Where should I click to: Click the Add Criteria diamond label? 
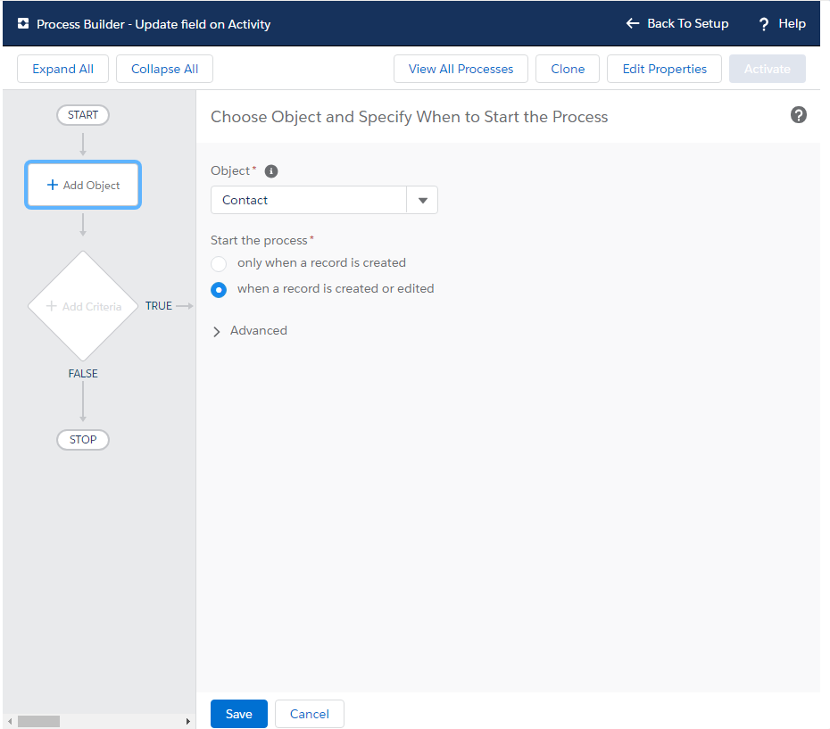coord(92,307)
